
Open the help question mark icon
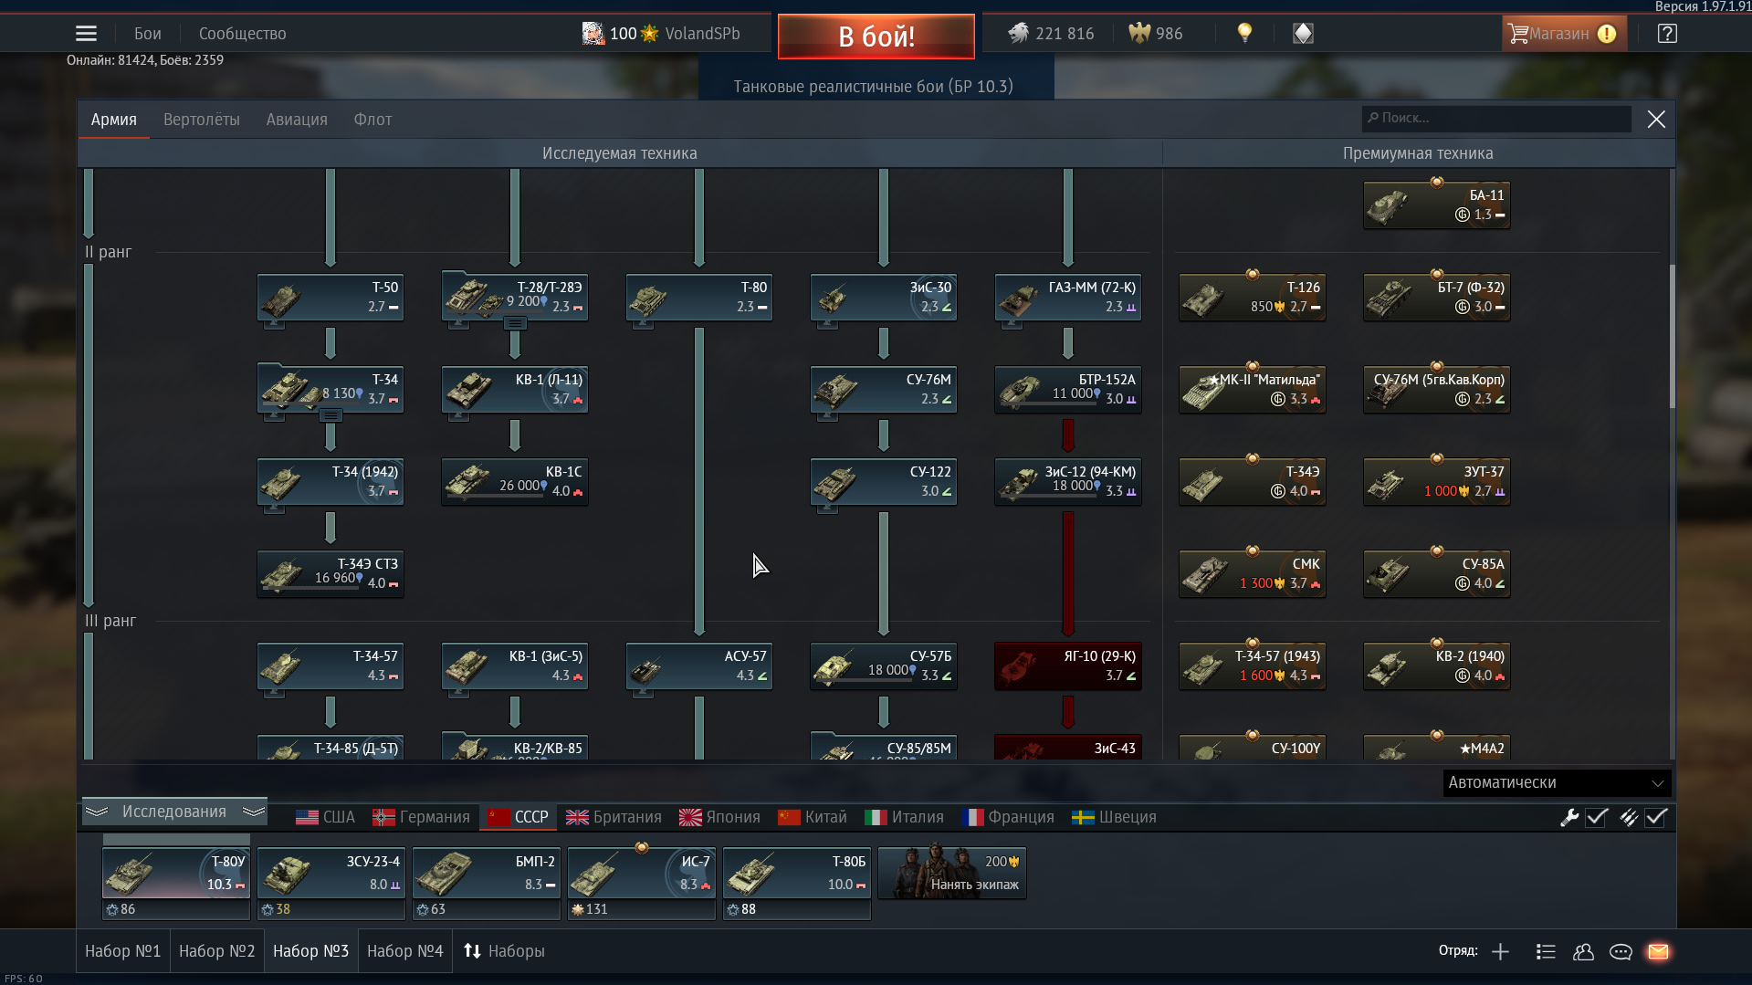(1667, 34)
